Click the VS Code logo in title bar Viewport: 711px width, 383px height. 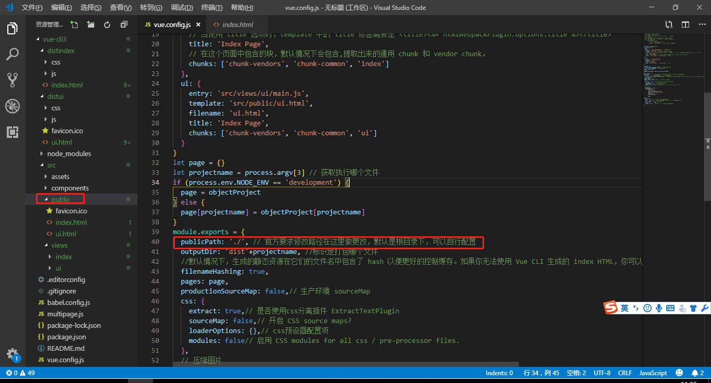coord(9,7)
